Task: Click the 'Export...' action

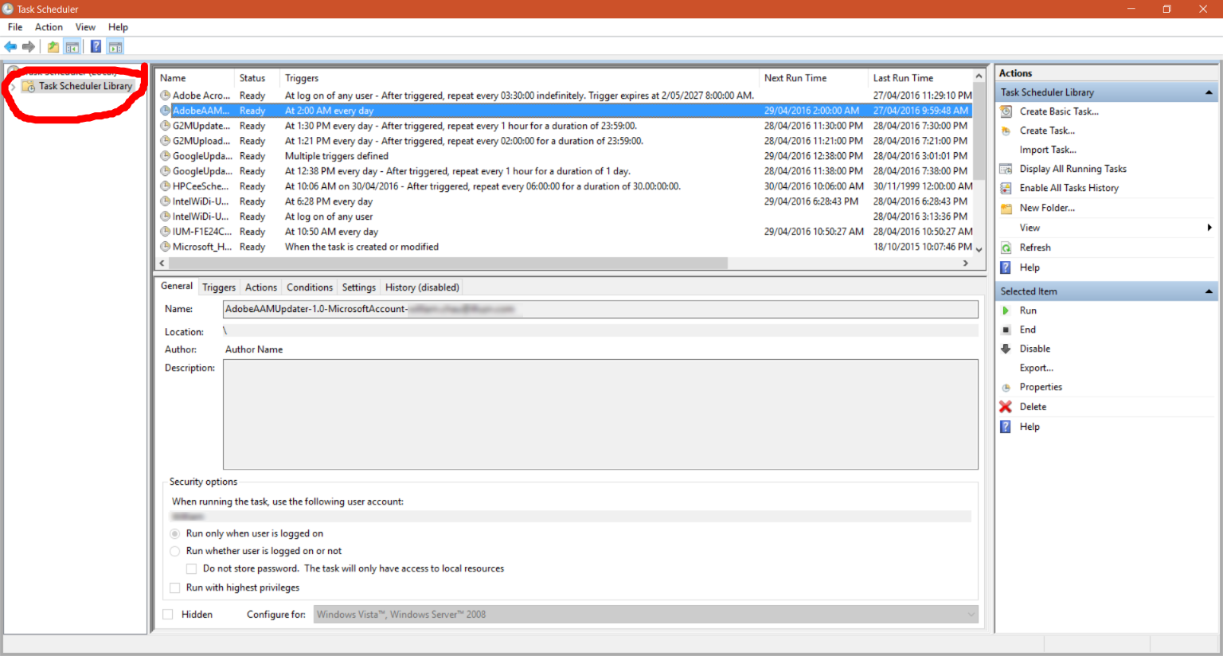Action: (1037, 368)
